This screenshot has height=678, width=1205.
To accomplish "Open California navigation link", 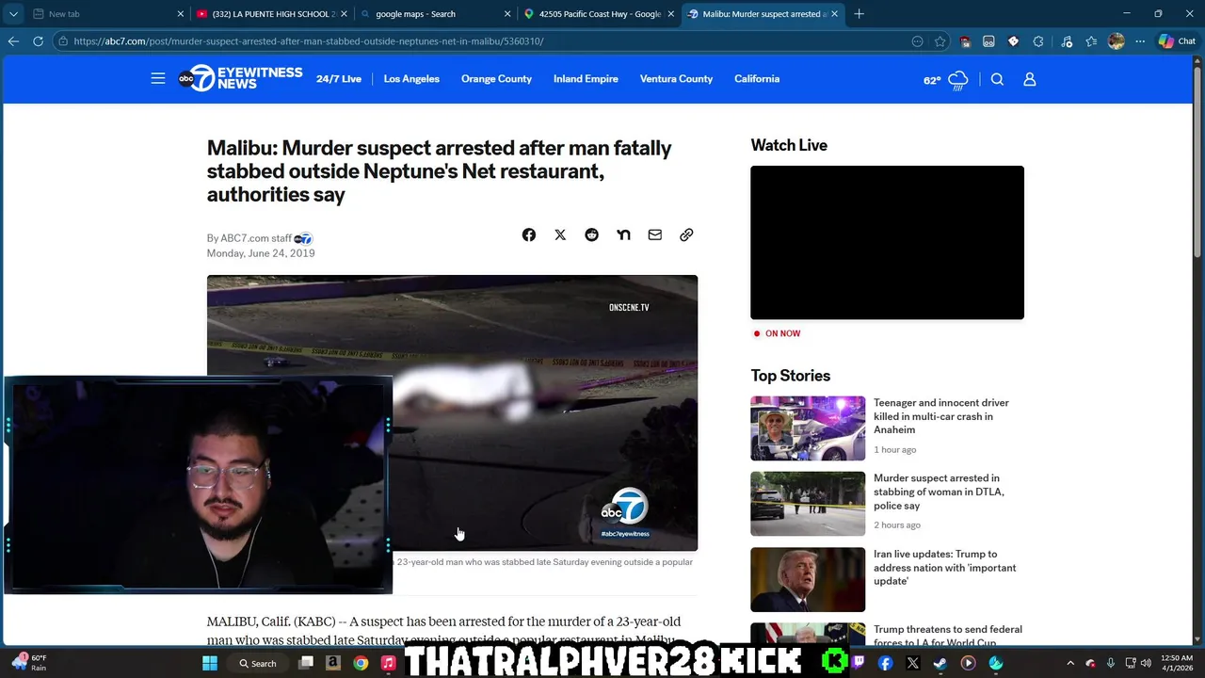I will (x=757, y=79).
